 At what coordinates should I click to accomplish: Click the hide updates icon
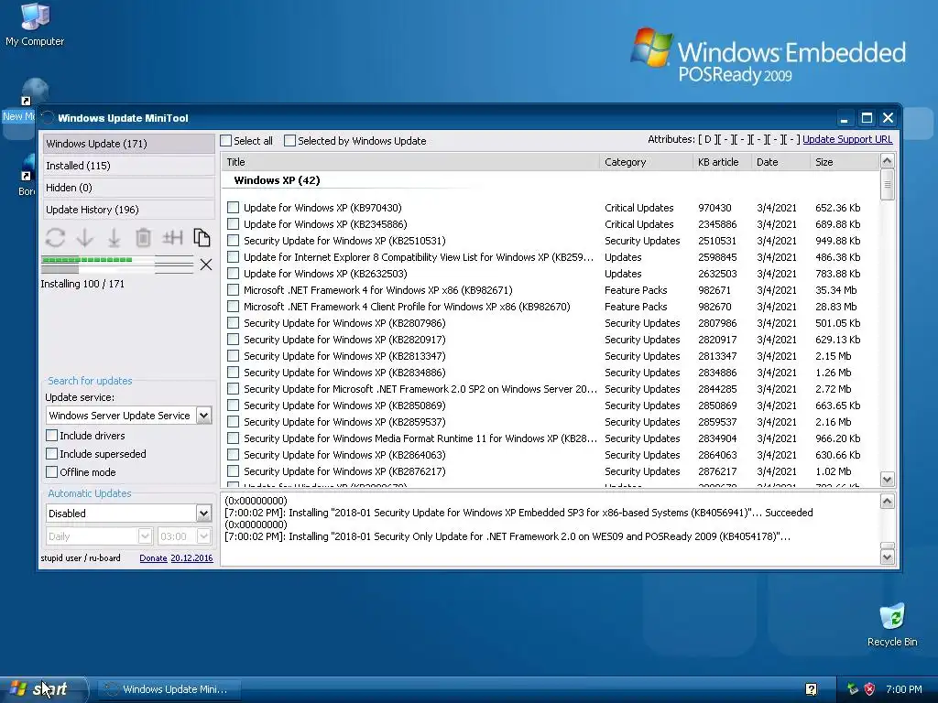click(172, 237)
